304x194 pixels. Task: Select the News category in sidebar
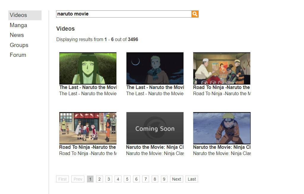tap(17, 35)
